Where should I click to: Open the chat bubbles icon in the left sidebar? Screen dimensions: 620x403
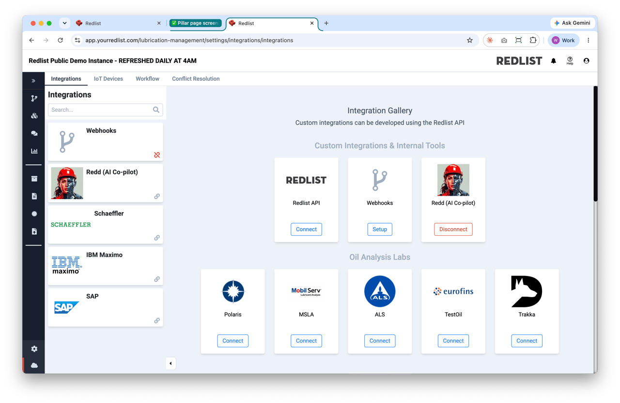click(x=34, y=133)
